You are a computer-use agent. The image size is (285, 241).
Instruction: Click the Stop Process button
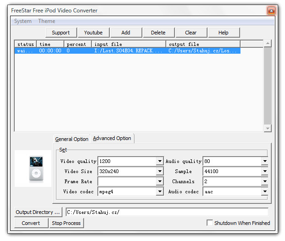click(67, 223)
